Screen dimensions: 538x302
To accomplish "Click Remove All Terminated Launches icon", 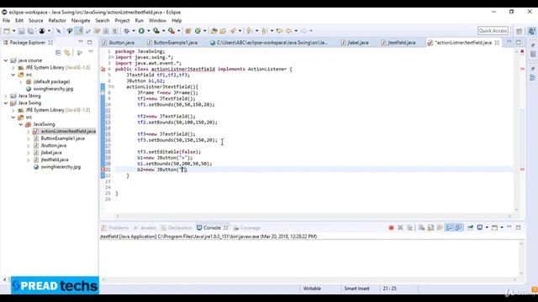I will pos(409,227).
